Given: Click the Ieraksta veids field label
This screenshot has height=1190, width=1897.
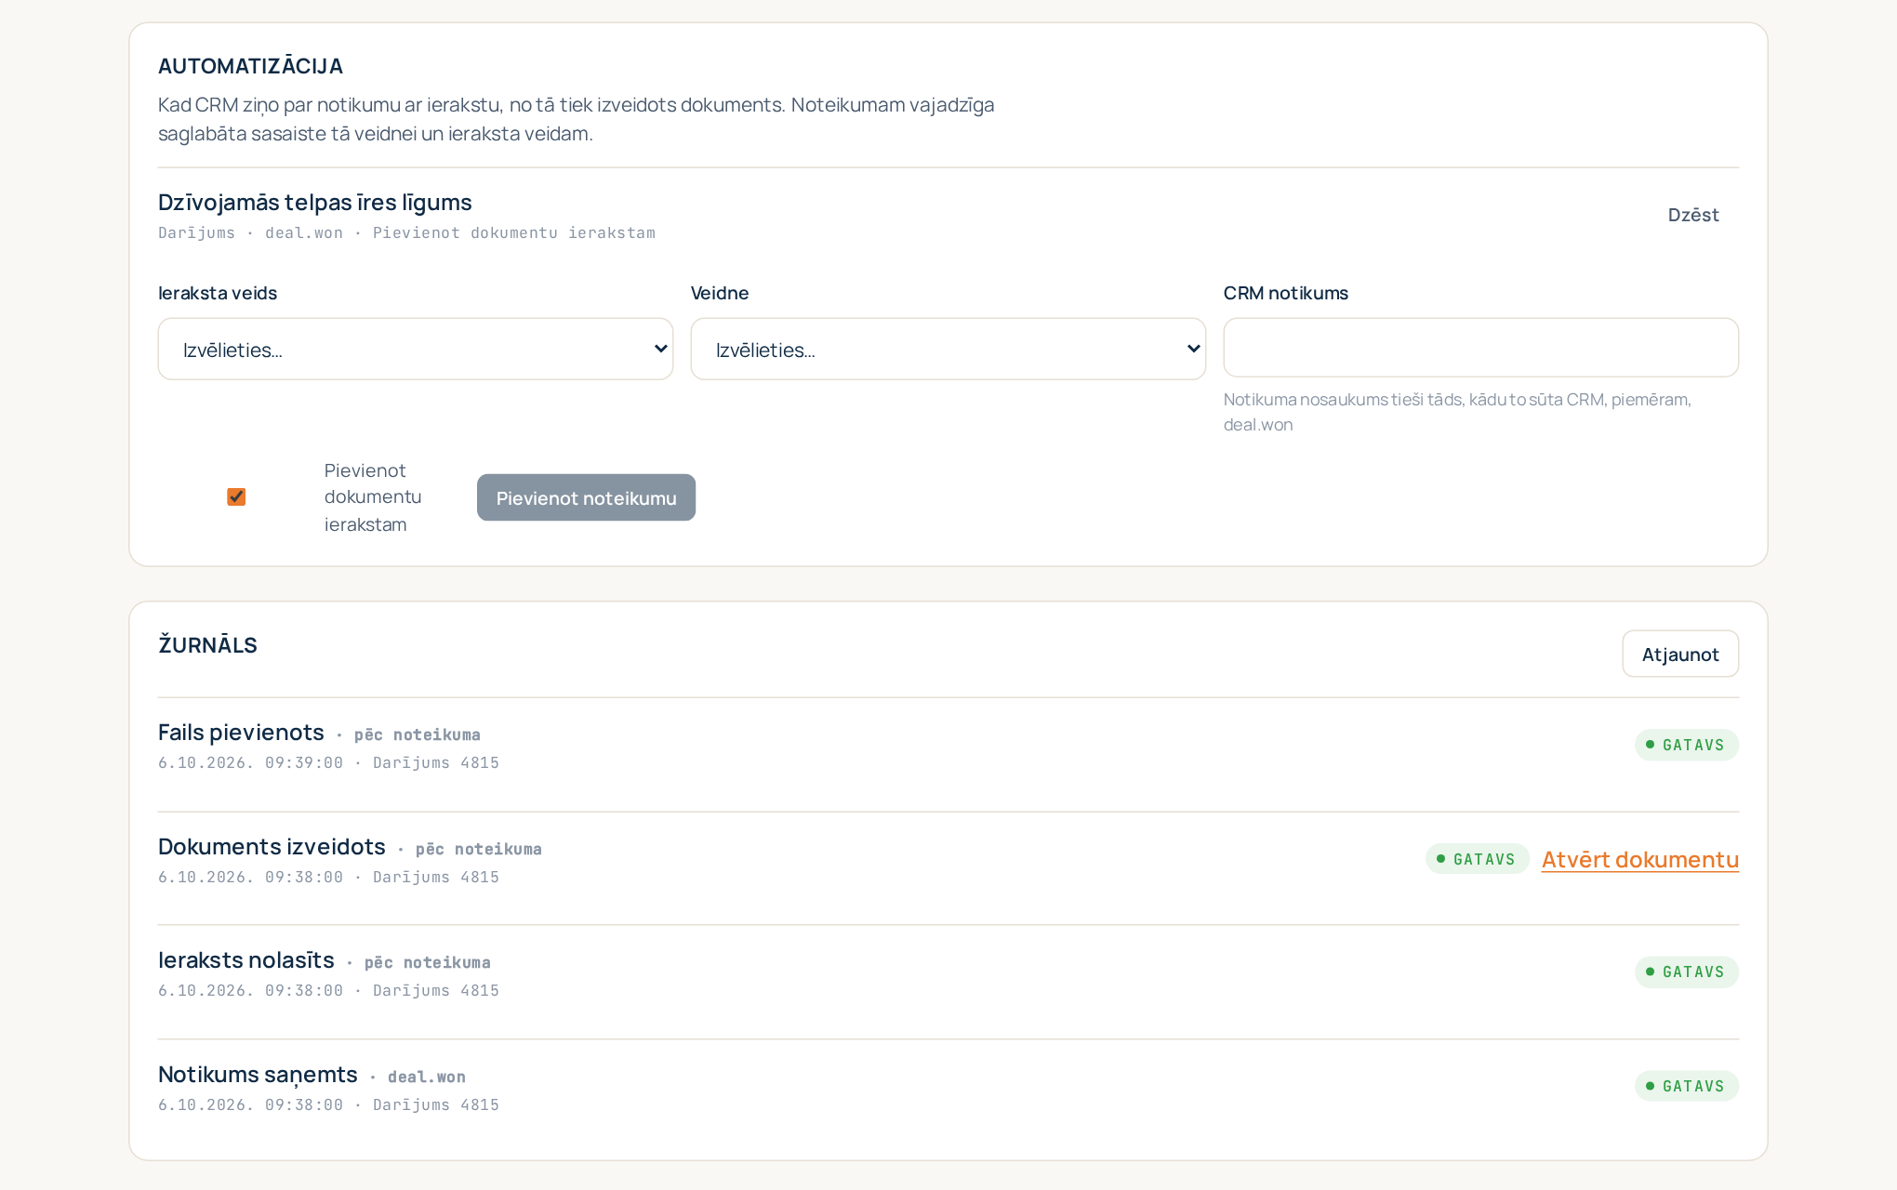Looking at the screenshot, I should tap(218, 293).
